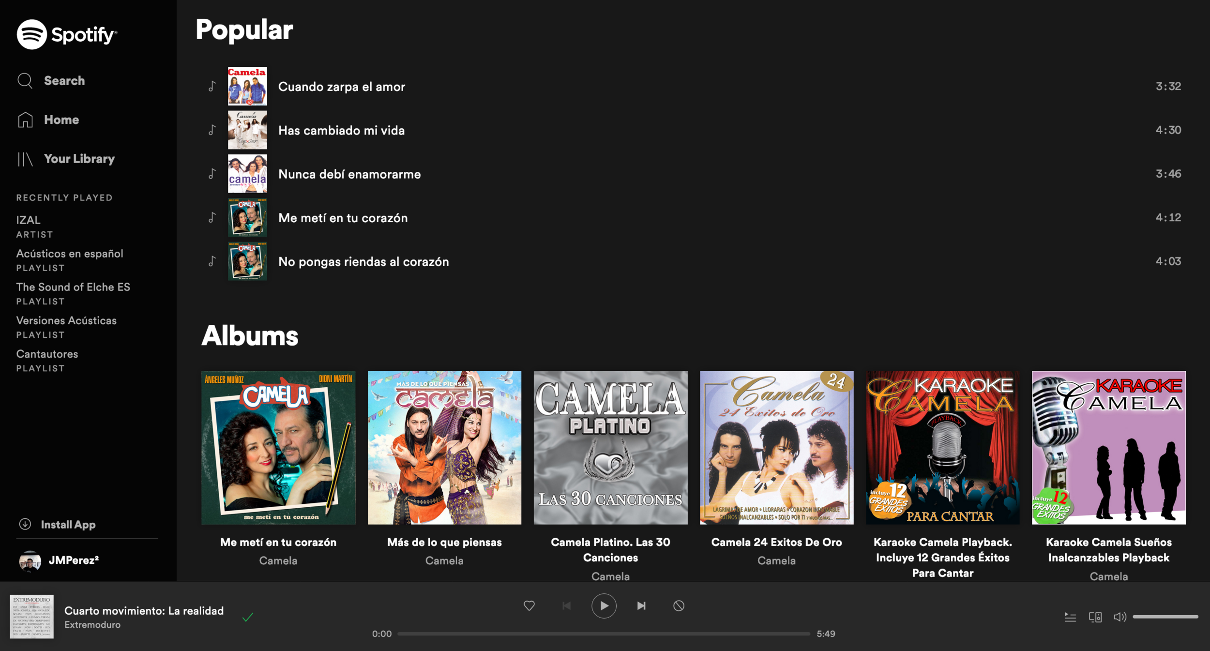The image size is (1210, 651).
Task: Skip to the next track
Action: 641,606
